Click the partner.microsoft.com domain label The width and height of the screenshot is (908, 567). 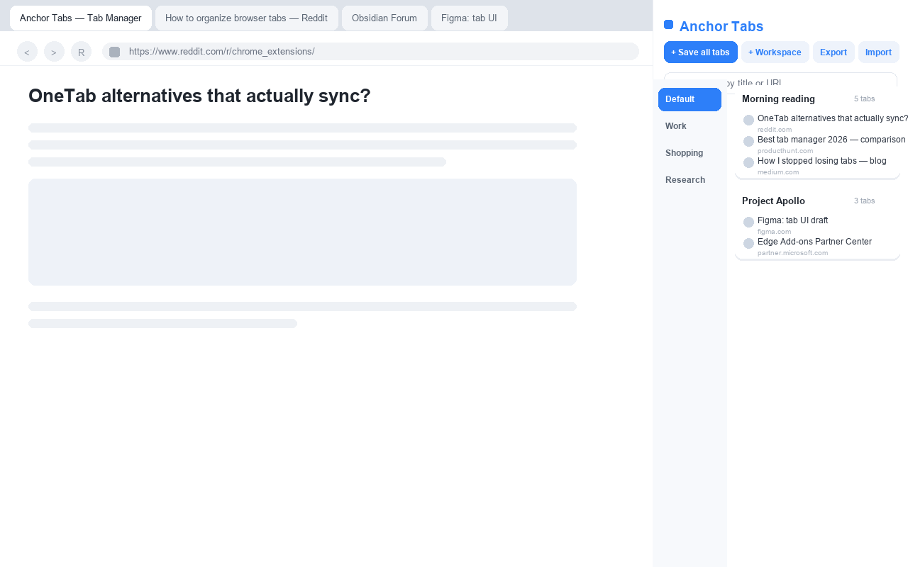792,253
